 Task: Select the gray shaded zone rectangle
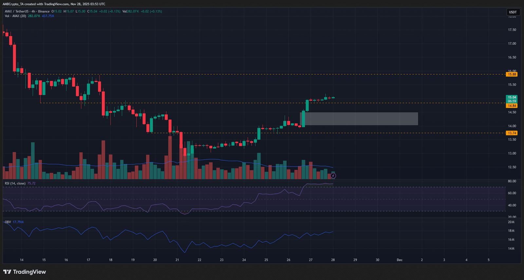pyautogui.click(x=359, y=119)
